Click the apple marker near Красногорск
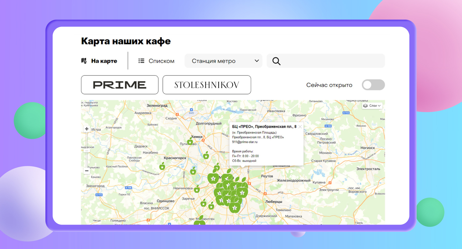 pyautogui.click(x=162, y=166)
